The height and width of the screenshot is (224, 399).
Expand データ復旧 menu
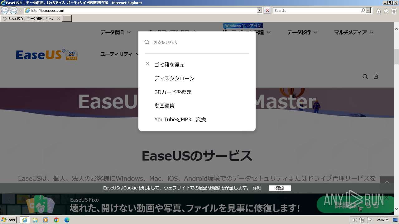click(115, 32)
